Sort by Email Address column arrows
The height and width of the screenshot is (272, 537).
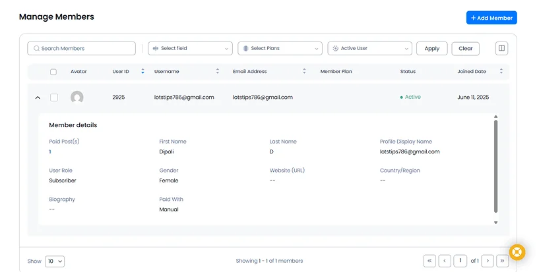pyautogui.click(x=304, y=71)
